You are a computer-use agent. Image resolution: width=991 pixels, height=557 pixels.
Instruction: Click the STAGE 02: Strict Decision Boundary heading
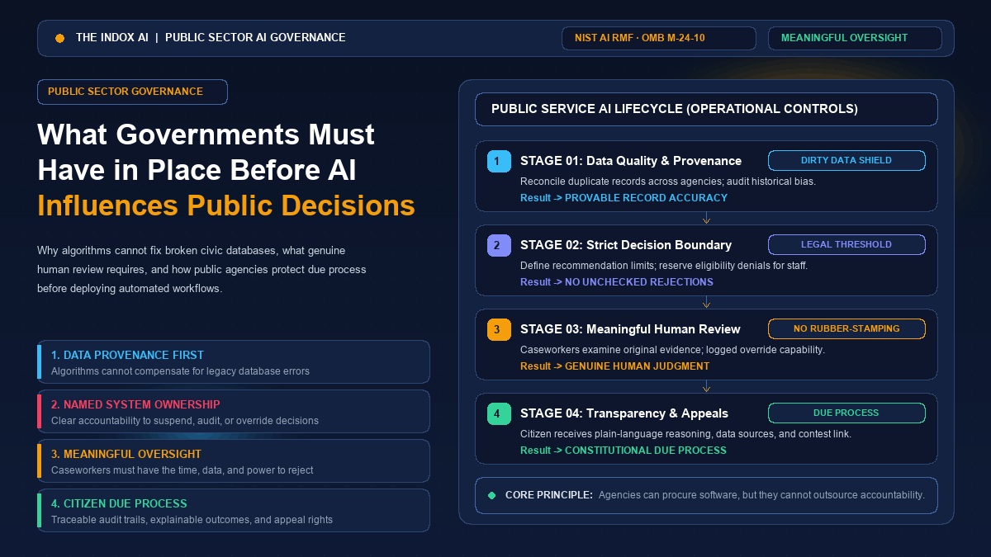pos(625,245)
